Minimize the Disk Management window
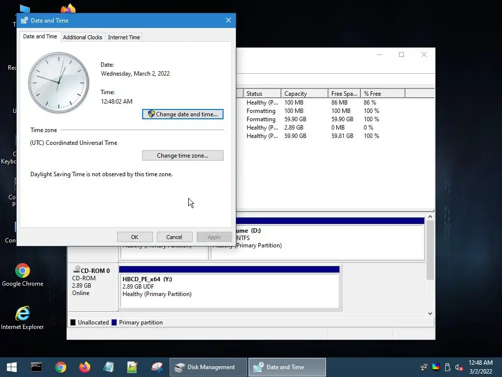 tap(379, 55)
